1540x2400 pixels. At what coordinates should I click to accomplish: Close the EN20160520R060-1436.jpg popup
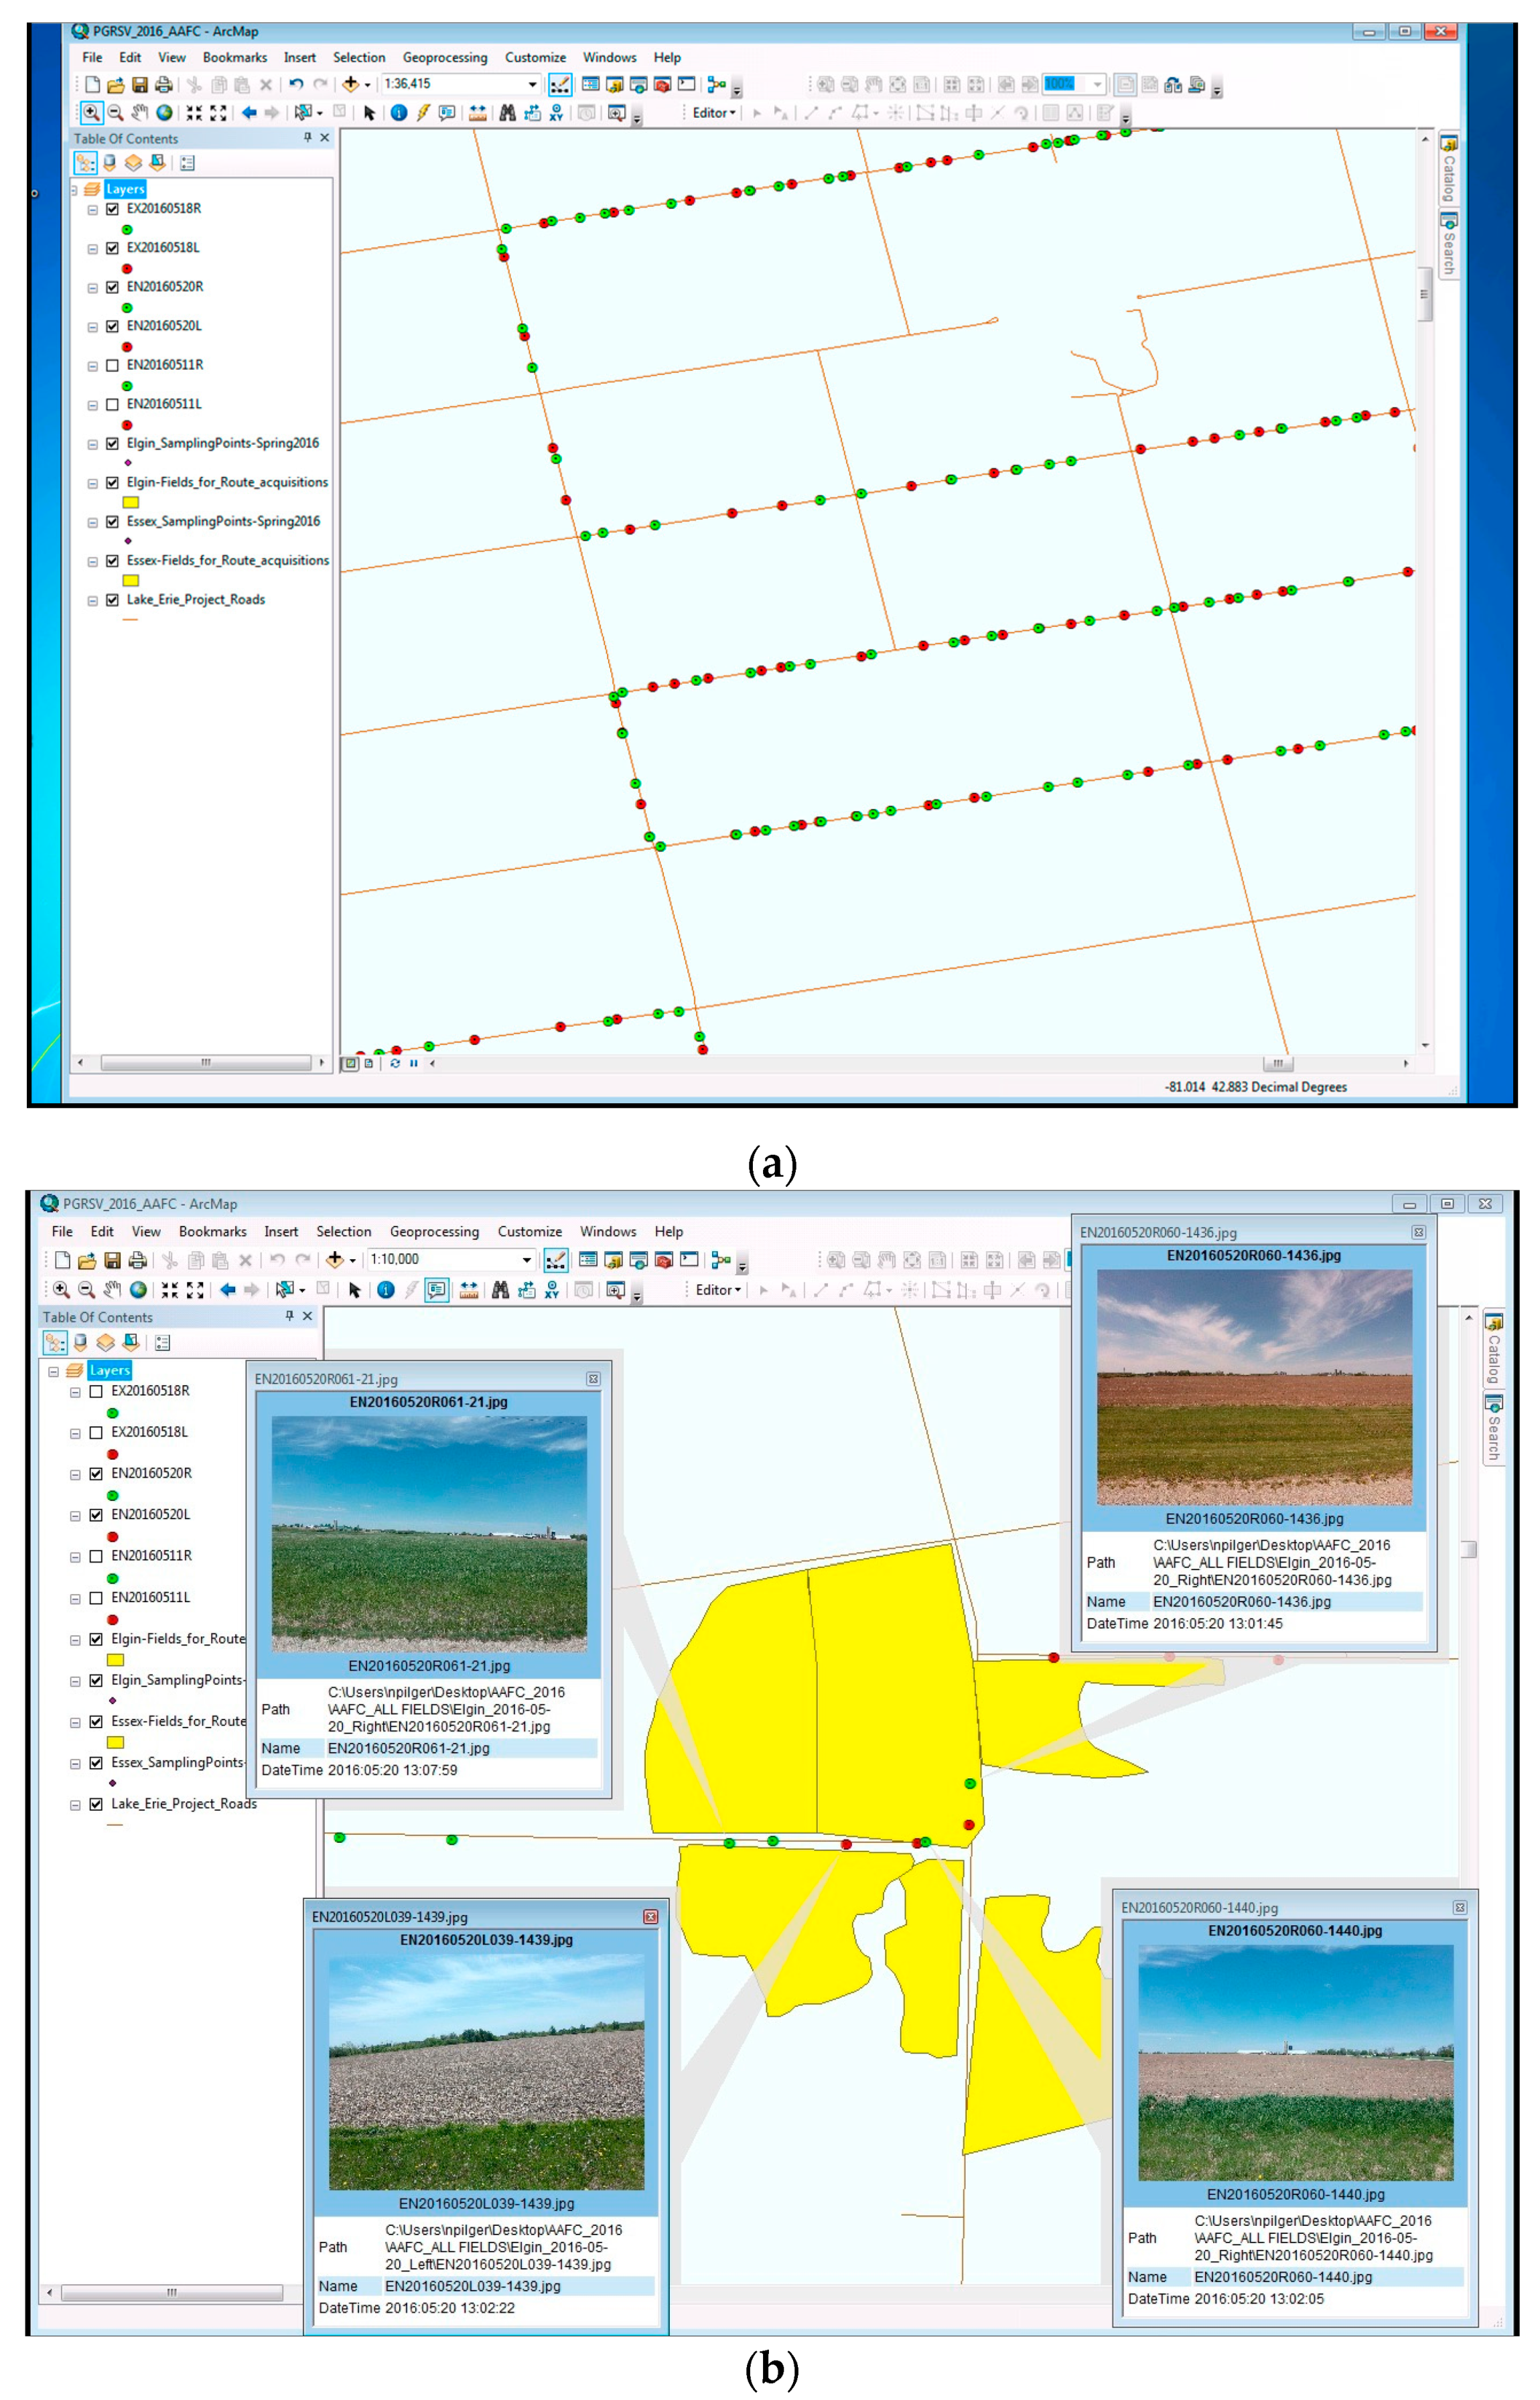(x=1418, y=1232)
